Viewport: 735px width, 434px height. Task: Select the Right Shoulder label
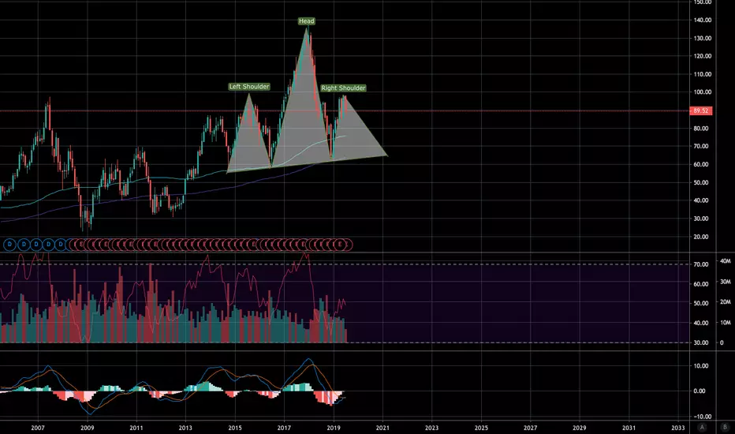click(343, 88)
